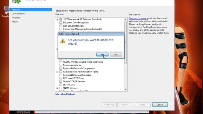Check Simple TCP/IP Services
This screenshot has height=114, width=203.
click(x=61, y=82)
